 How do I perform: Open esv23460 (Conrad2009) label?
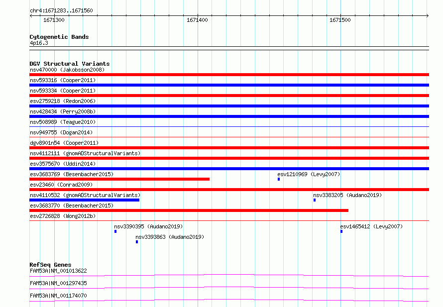(x=61, y=185)
